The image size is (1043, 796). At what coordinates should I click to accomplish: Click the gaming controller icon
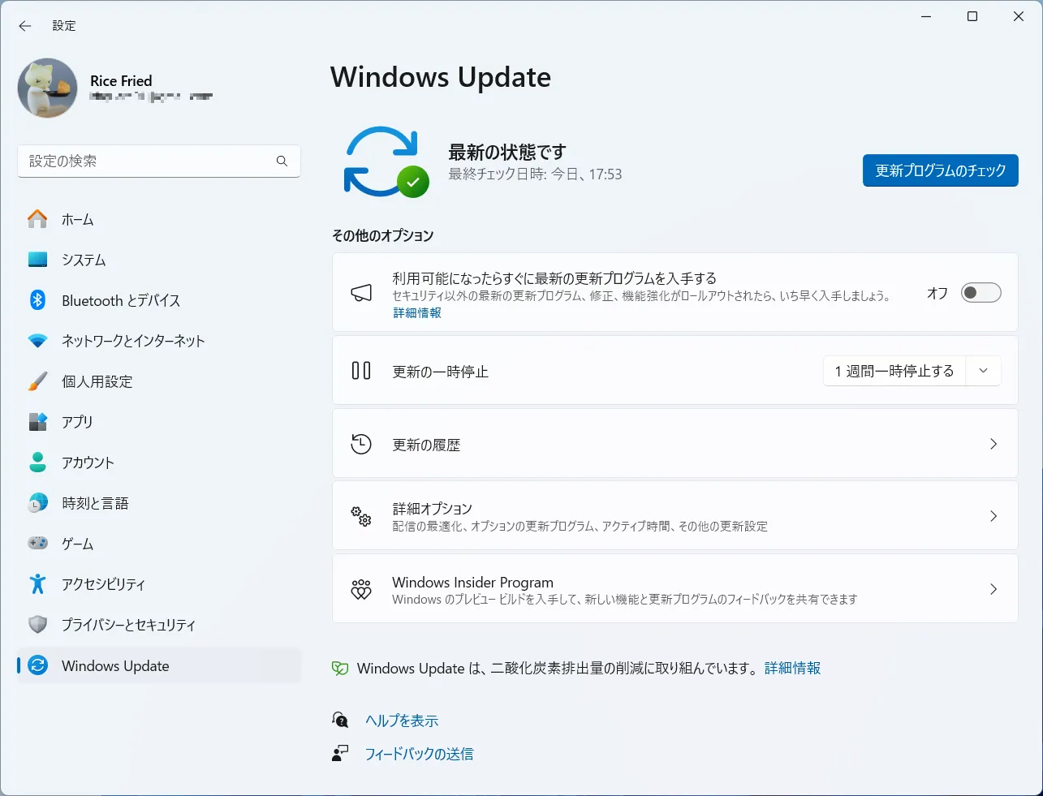click(37, 544)
